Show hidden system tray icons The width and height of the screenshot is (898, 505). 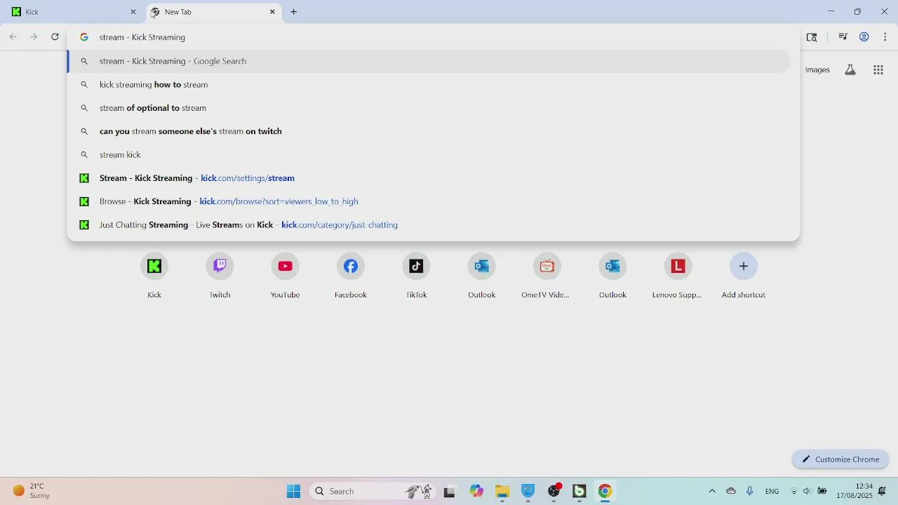(x=712, y=492)
